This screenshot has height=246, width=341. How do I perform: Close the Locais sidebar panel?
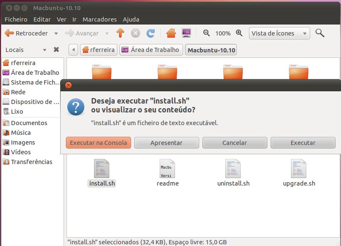point(56,49)
